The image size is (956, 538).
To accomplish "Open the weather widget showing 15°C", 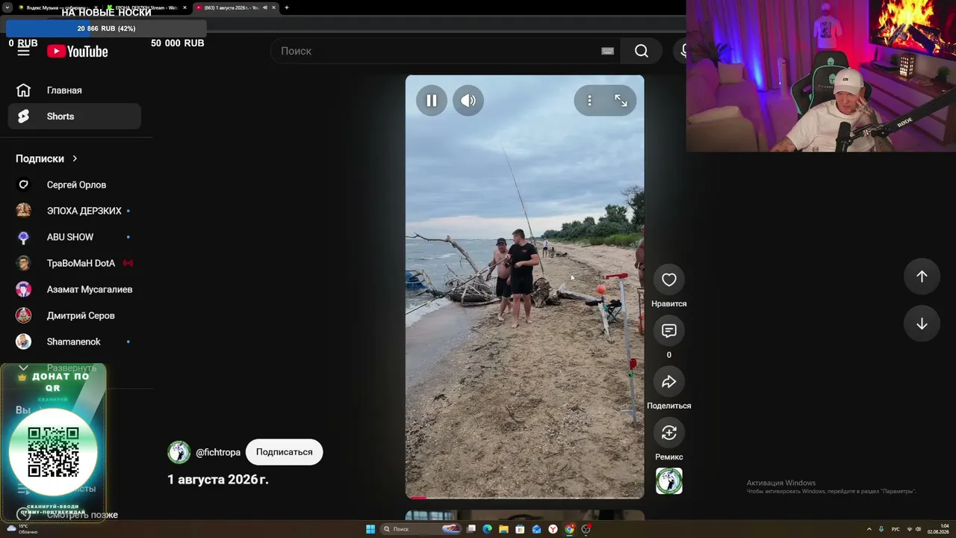I will (21, 529).
